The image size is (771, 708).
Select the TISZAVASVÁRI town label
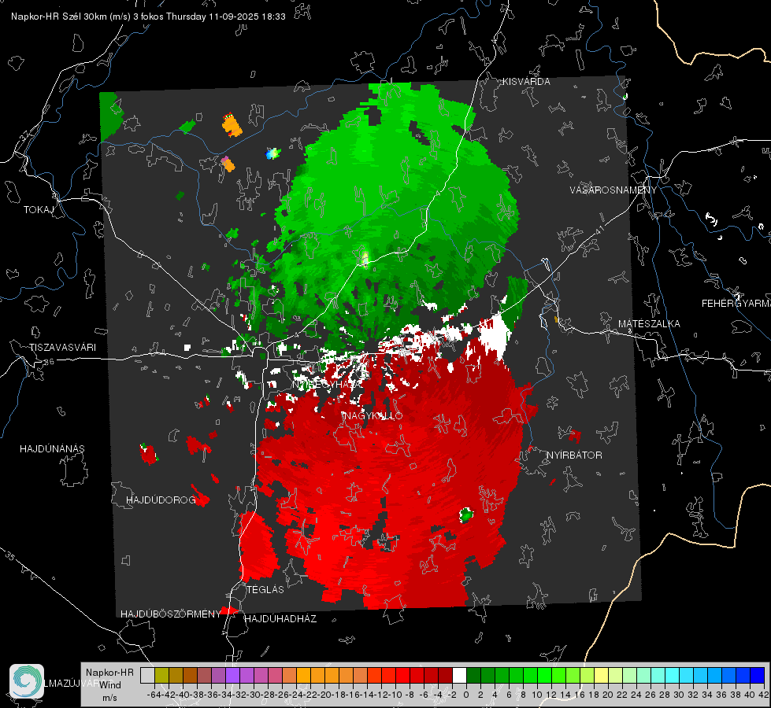62,348
